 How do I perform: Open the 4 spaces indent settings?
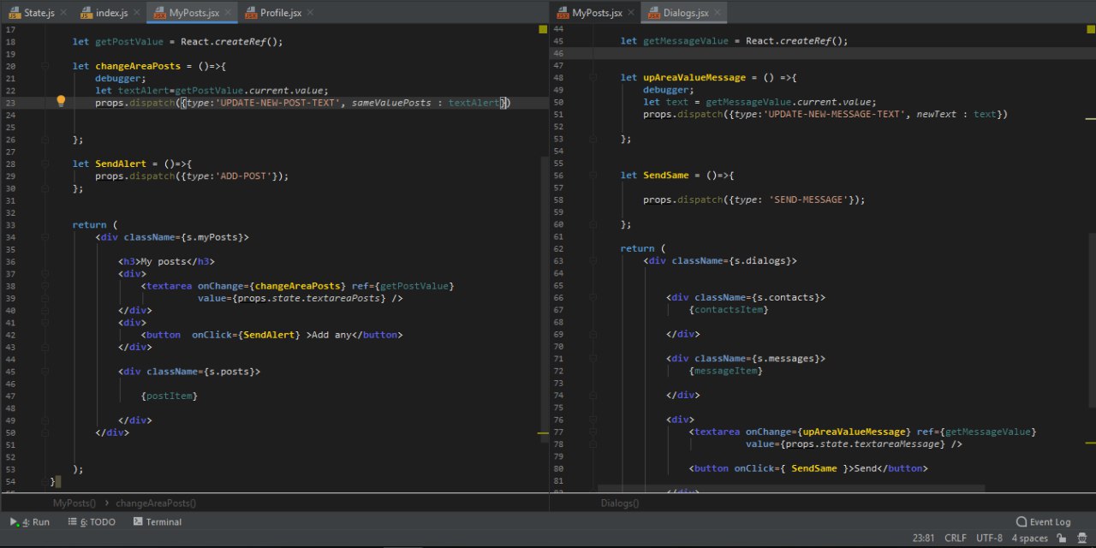[x=1029, y=539]
